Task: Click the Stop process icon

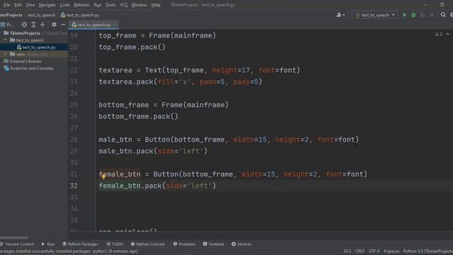Action: coord(432,15)
